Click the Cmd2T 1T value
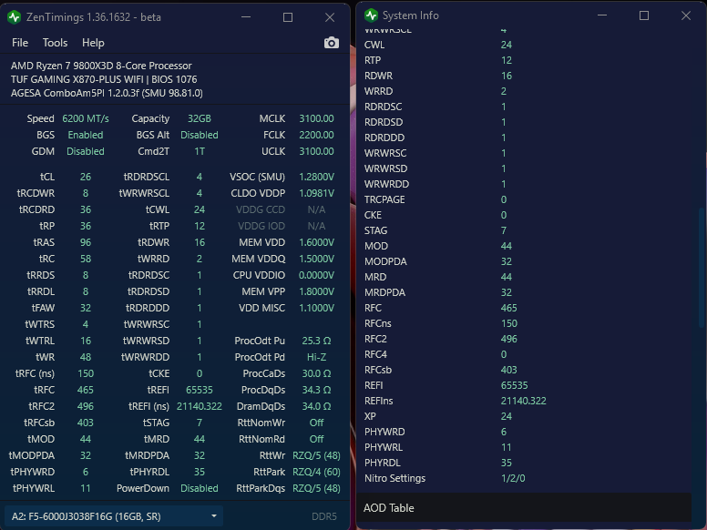The height and width of the screenshot is (530, 707). click(x=200, y=151)
